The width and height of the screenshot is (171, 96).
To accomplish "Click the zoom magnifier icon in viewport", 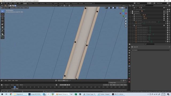I will (126, 18).
